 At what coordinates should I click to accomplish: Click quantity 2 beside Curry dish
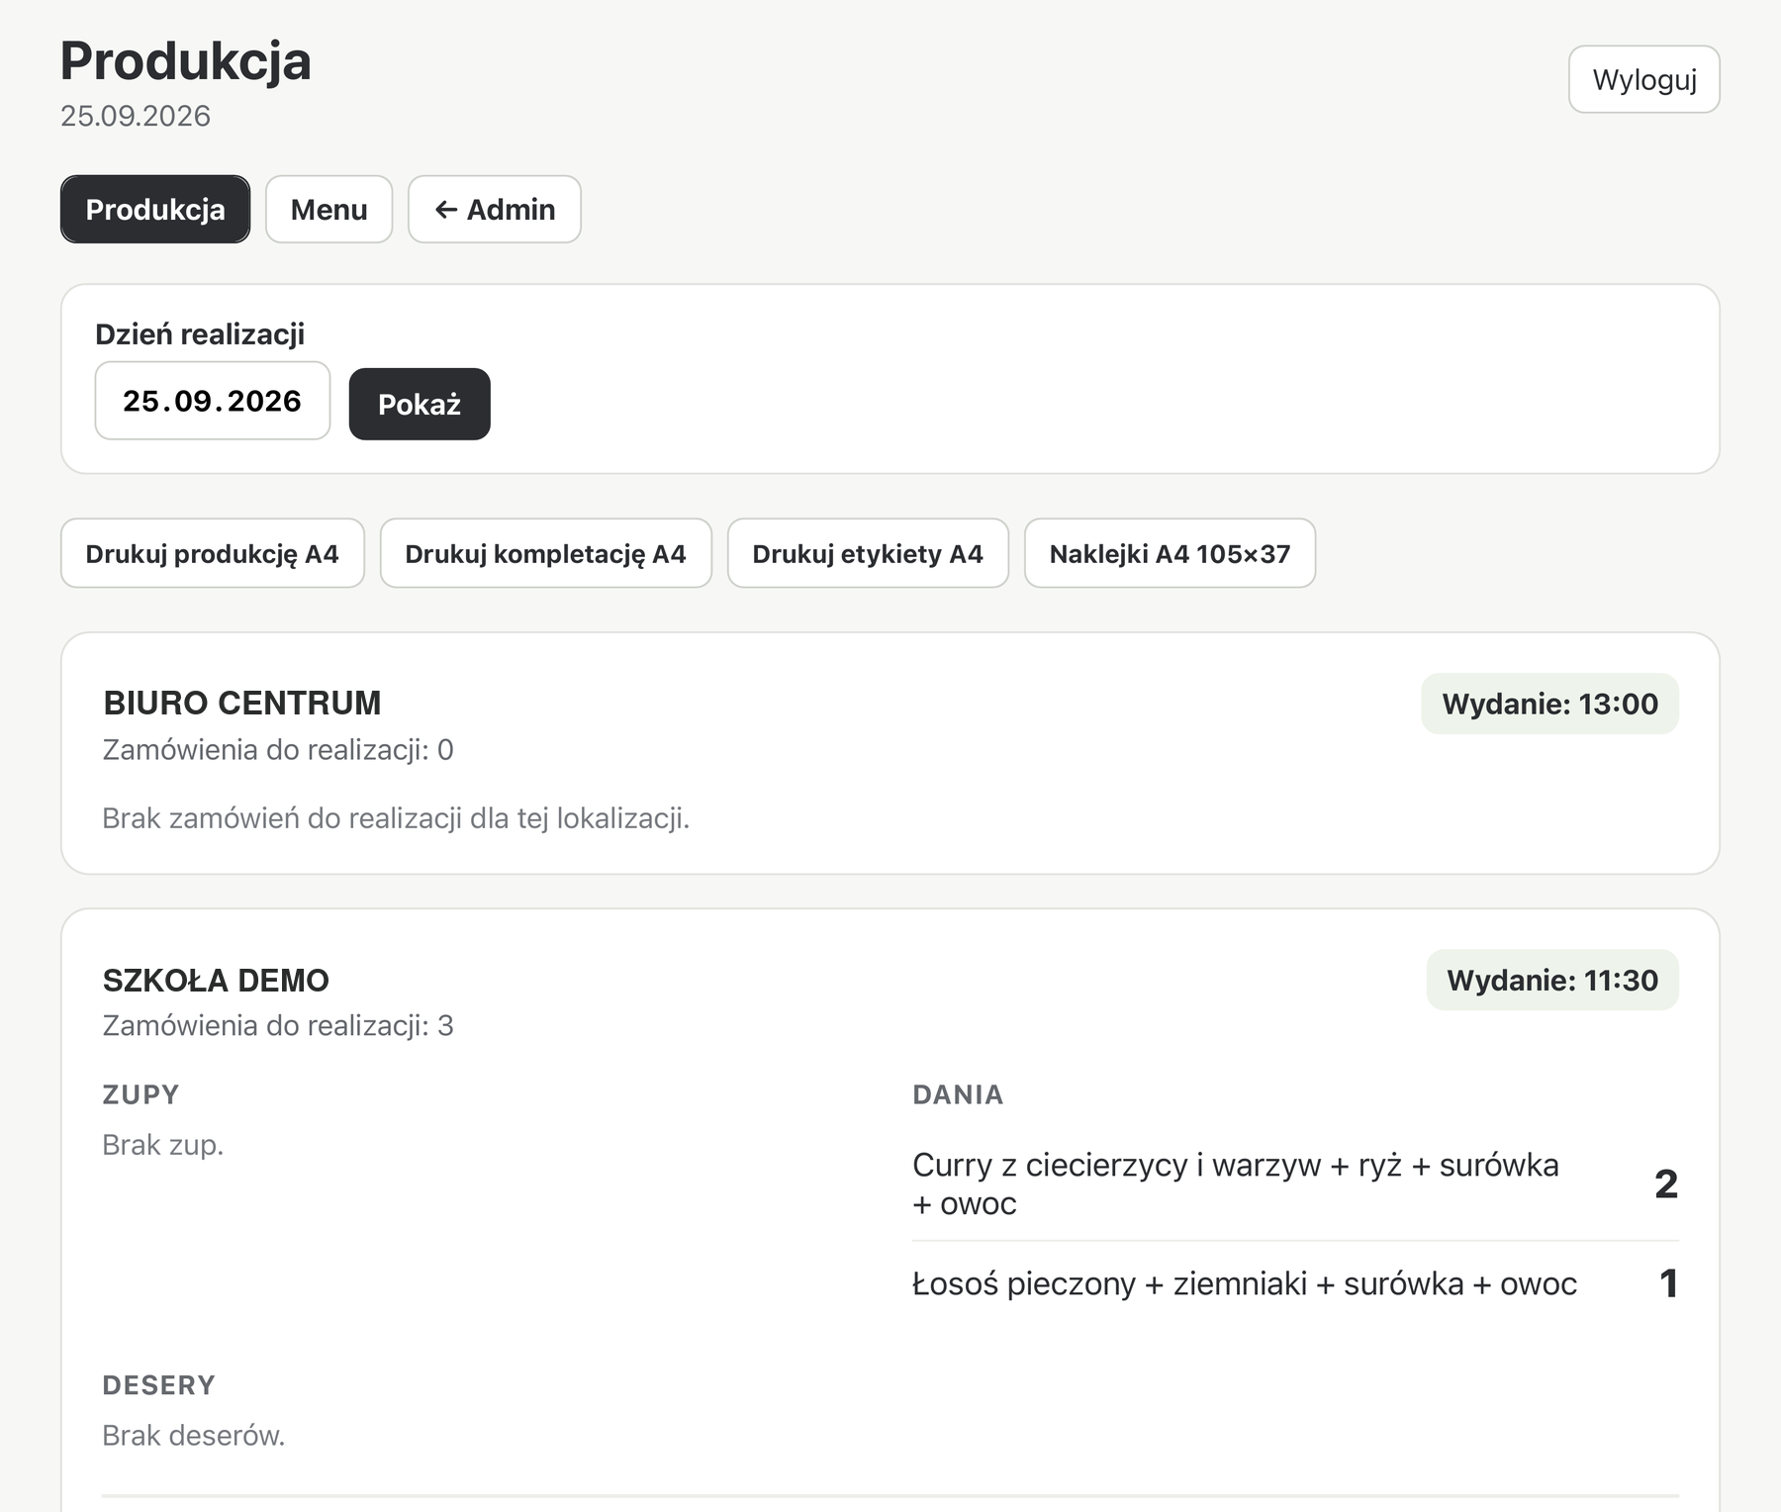click(x=1666, y=1183)
